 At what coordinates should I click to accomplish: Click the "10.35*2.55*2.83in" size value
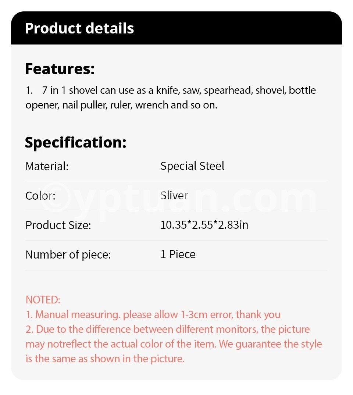tap(204, 225)
